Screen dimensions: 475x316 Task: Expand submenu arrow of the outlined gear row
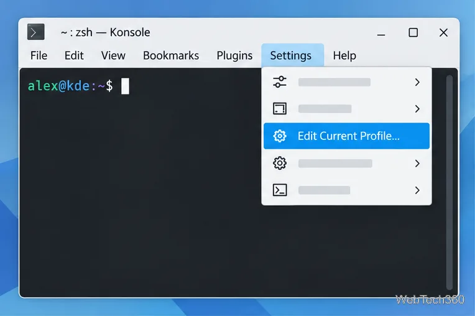click(x=417, y=164)
